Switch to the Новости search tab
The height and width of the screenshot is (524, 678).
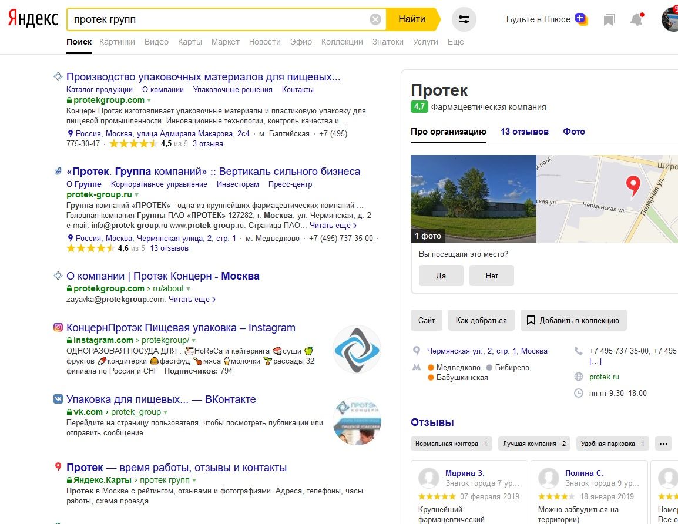click(x=264, y=42)
